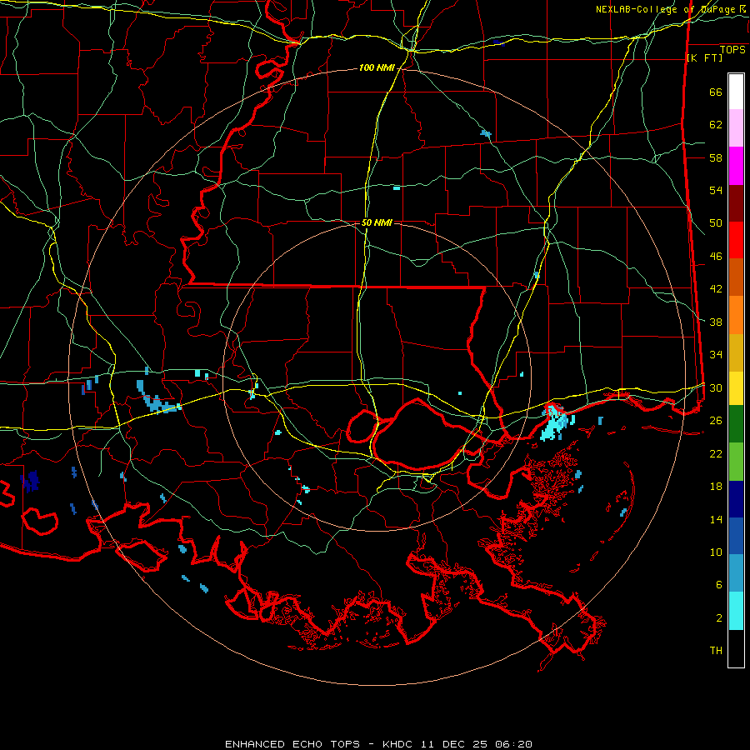Click the black TH swatch at legend bottom
The height and width of the screenshot is (750, 750).
[736, 648]
